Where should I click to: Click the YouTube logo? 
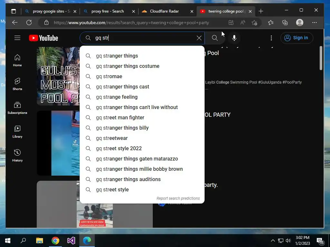[x=44, y=38]
